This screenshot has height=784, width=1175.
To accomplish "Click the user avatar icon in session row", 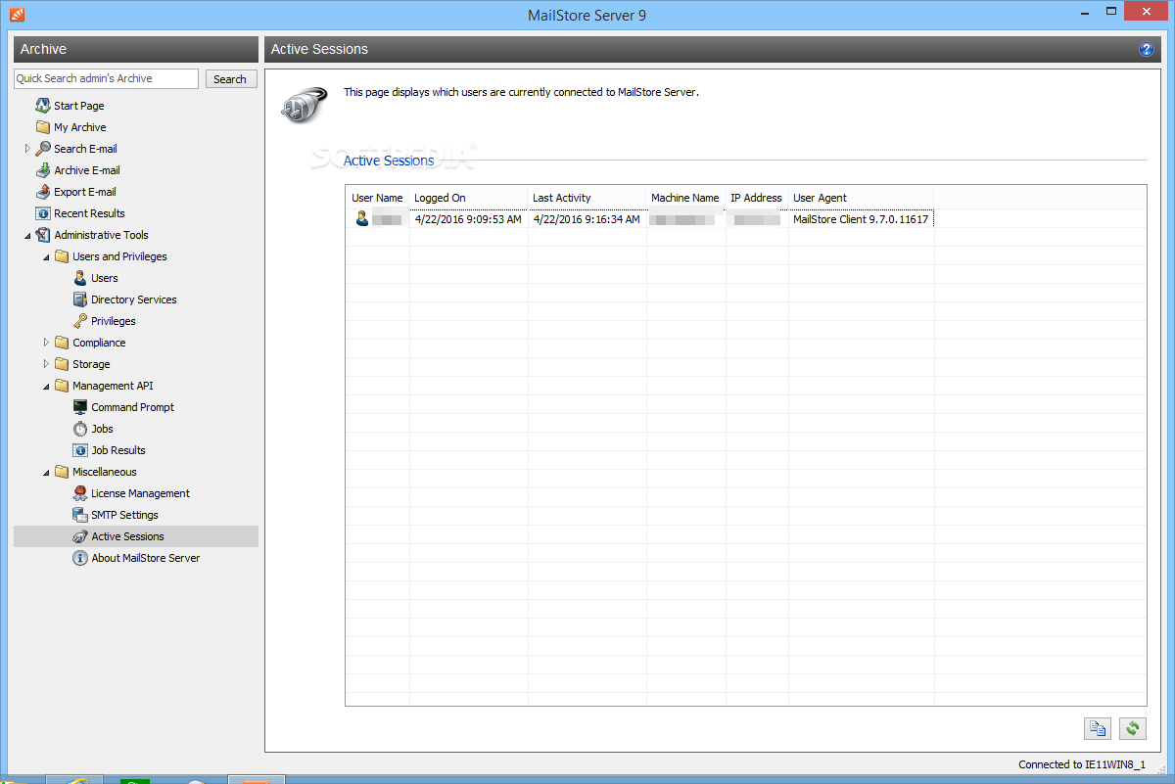I will pos(362,219).
